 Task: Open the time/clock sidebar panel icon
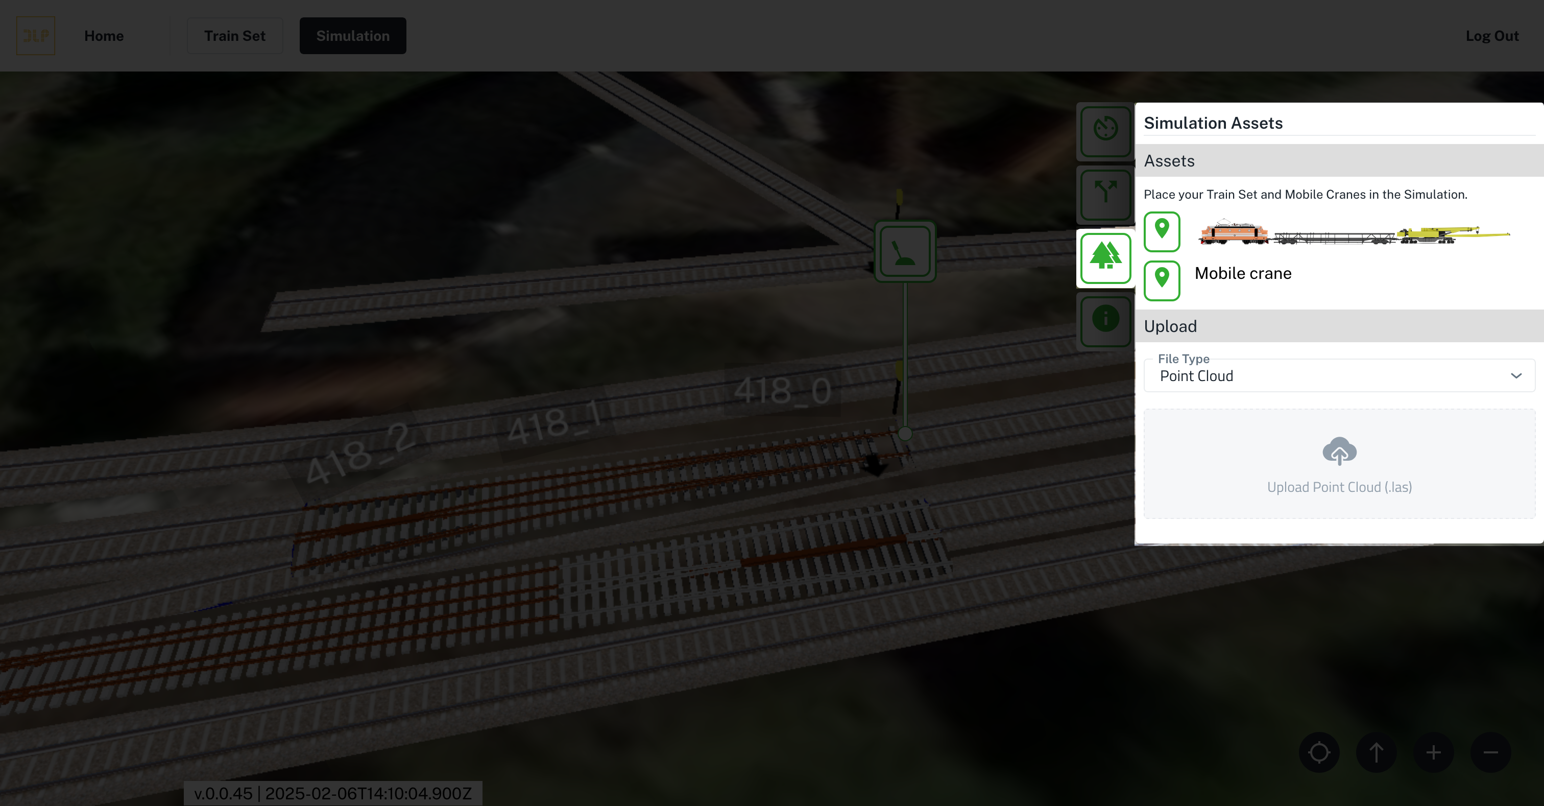(x=1105, y=131)
